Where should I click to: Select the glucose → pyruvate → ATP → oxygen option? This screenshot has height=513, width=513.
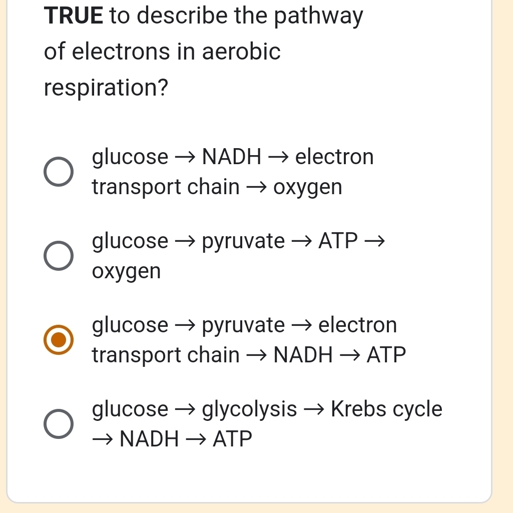click(x=58, y=255)
